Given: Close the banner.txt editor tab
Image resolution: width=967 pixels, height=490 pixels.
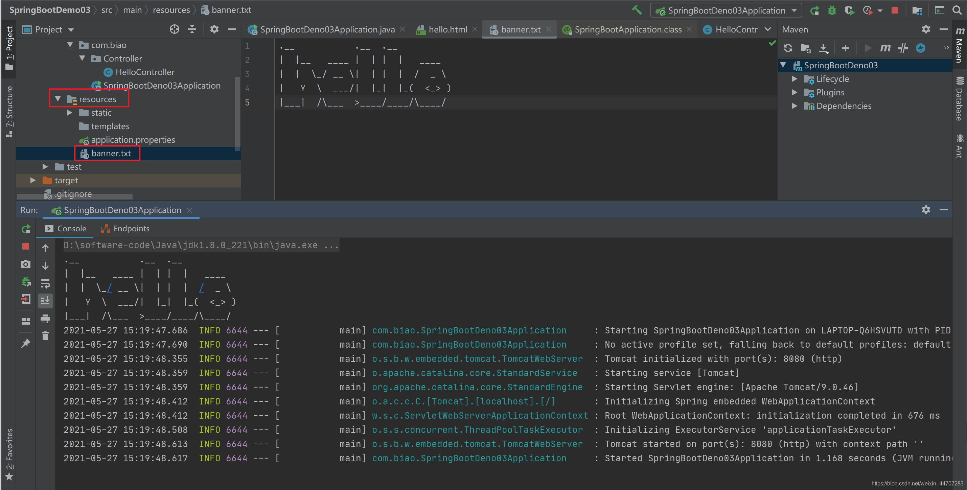Looking at the screenshot, I should point(549,29).
